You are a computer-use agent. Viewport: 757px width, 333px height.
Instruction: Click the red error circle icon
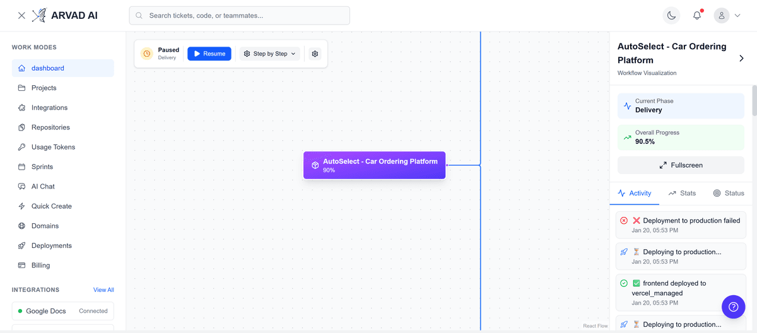coord(624,221)
